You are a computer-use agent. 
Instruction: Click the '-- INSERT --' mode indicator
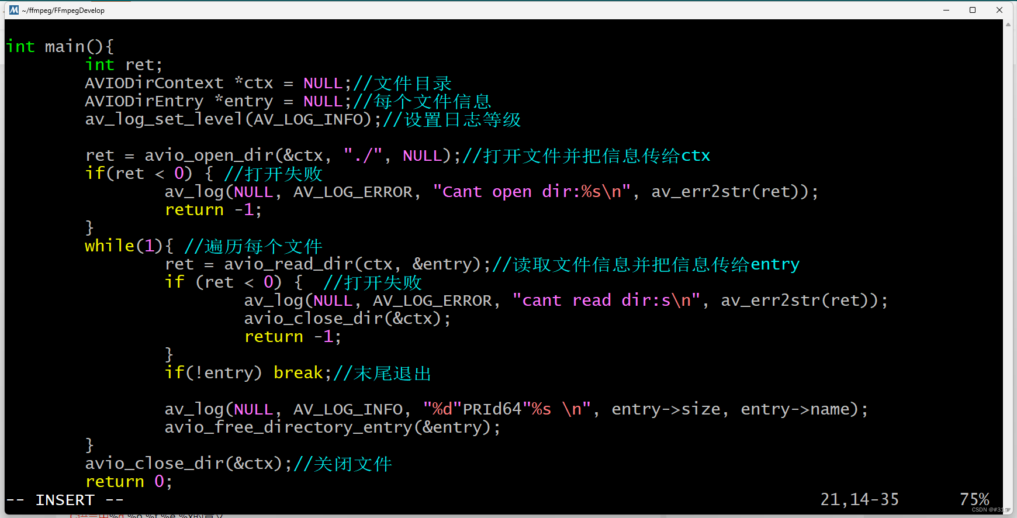pyautogui.click(x=65, y=500)
